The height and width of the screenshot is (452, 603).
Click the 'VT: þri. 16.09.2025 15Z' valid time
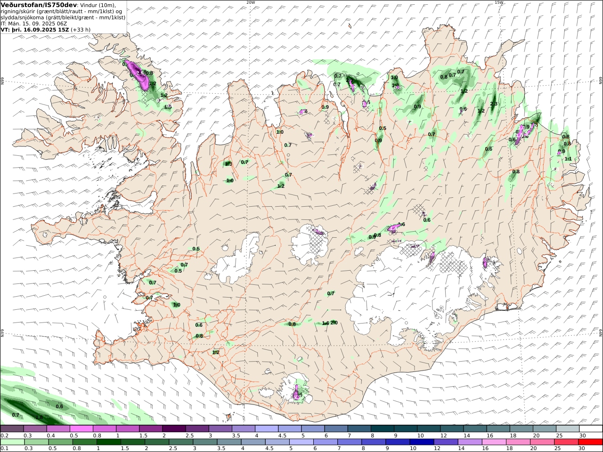35,29
